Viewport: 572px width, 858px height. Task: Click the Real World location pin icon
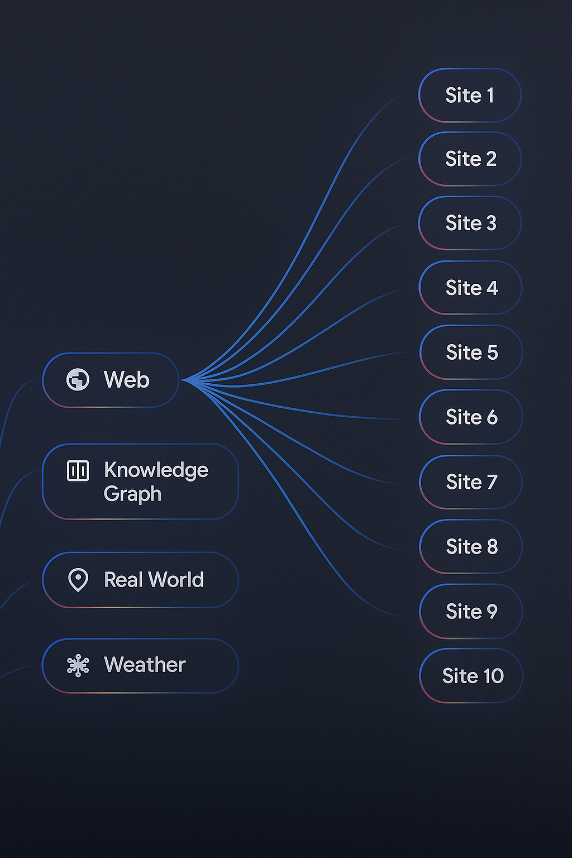pyautogui.click(x=78, y=580)
